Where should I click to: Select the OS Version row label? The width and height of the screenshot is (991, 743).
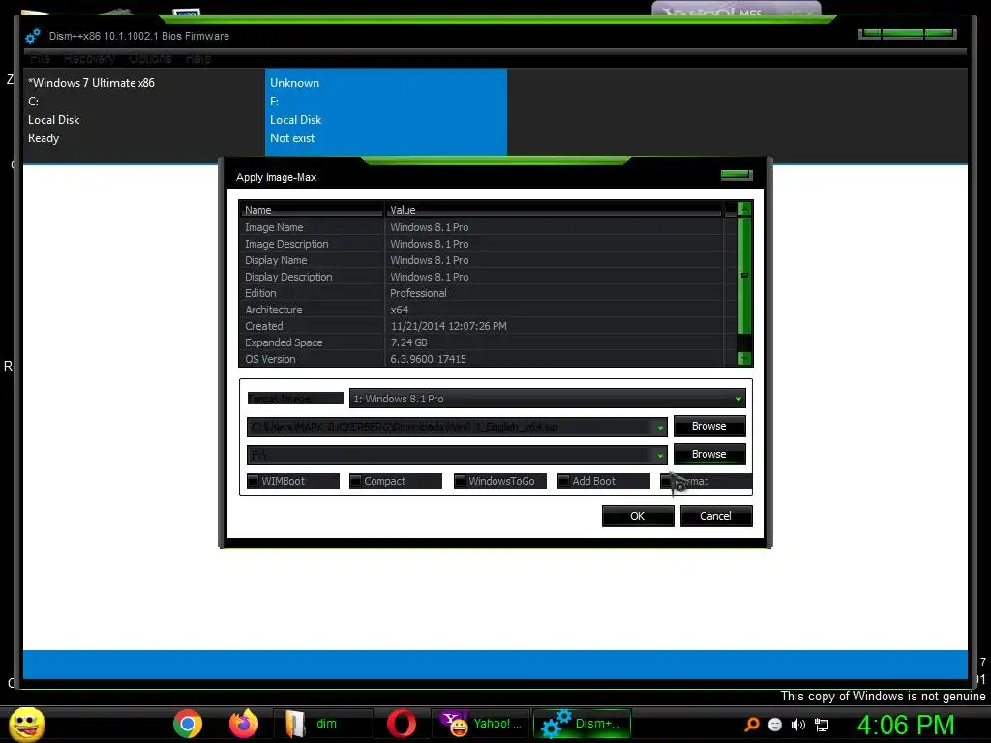point(270,359)
